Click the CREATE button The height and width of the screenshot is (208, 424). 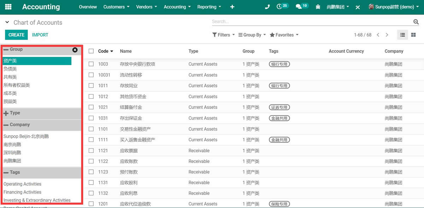coord(16,35)
